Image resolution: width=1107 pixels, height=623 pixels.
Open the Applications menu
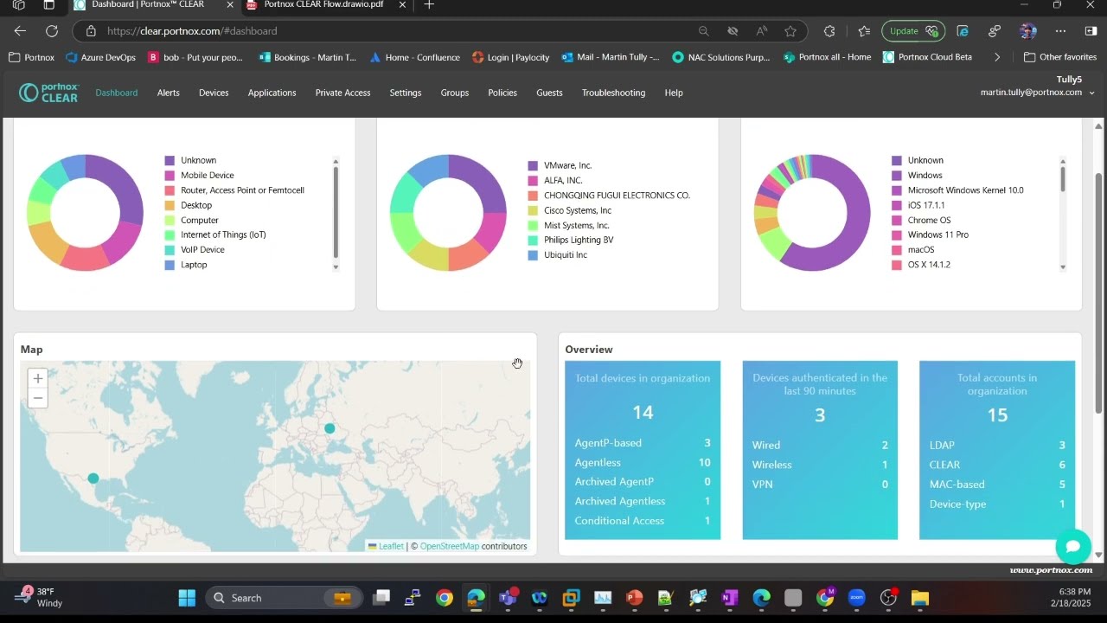(272, 93)
